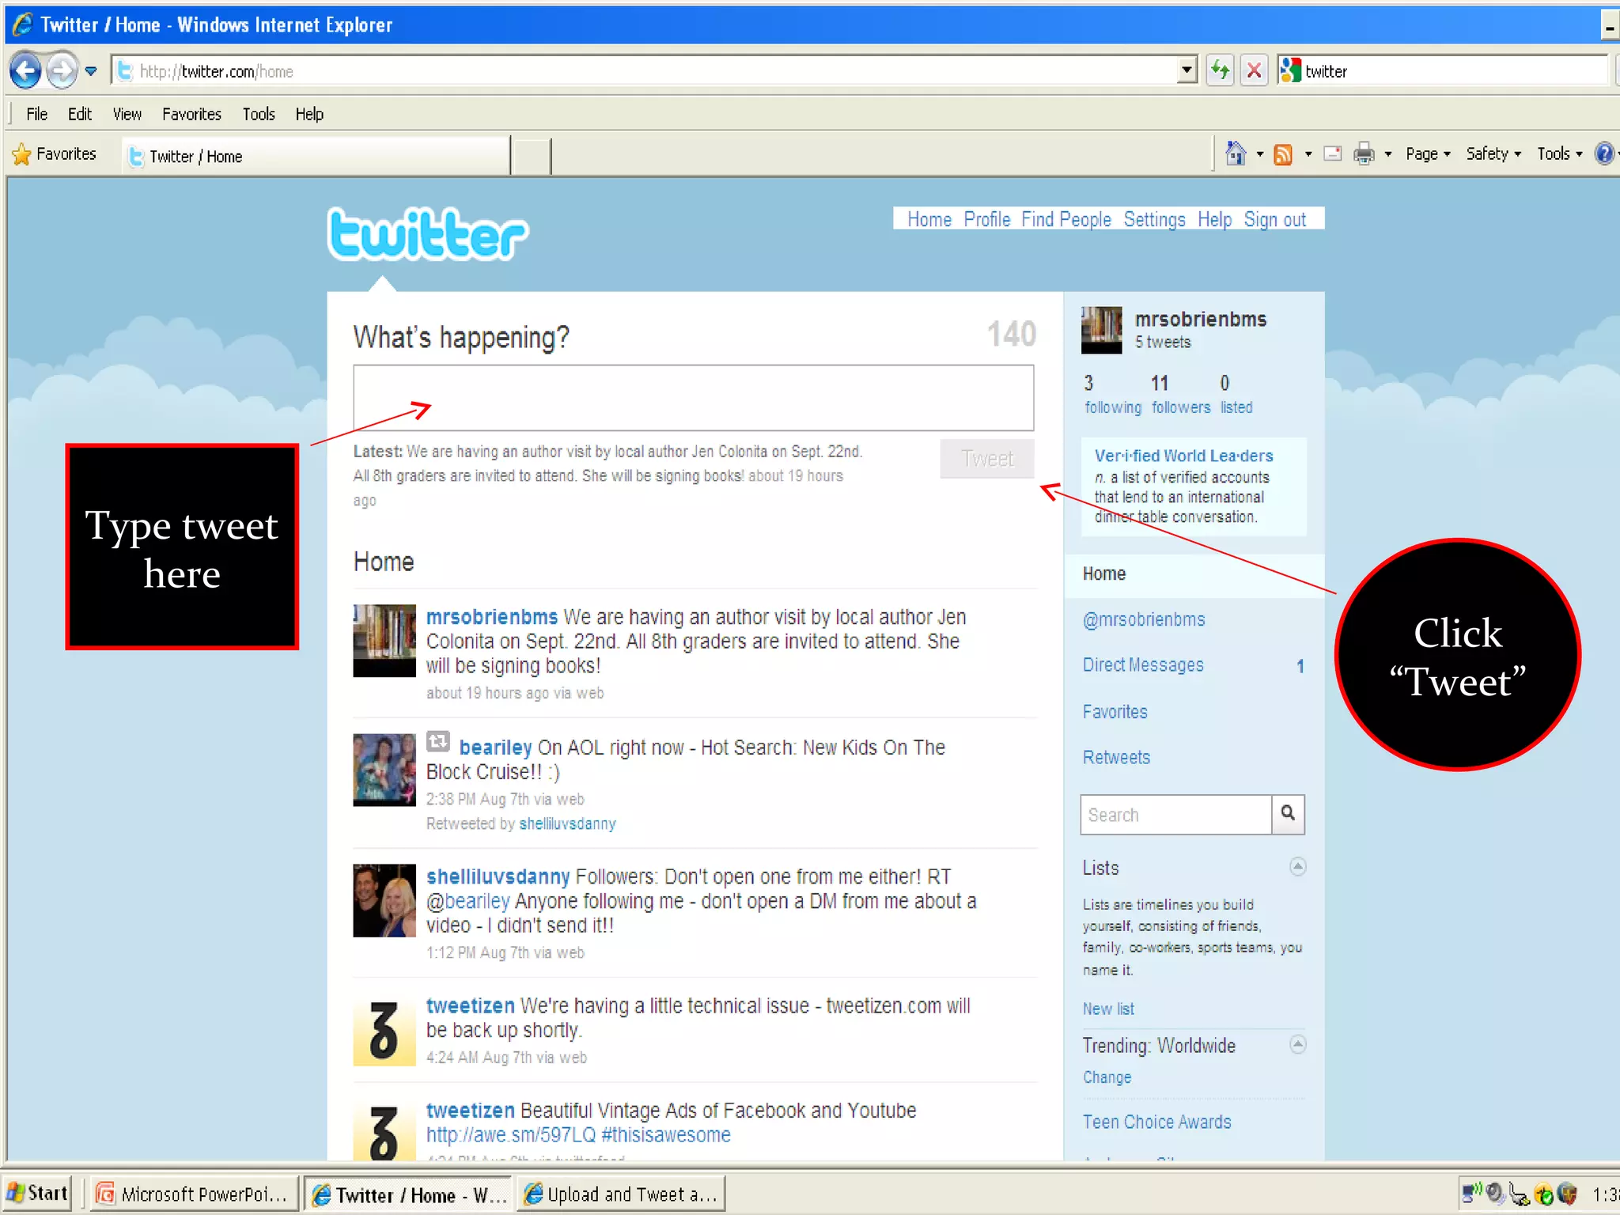Open Favorites in Twitter sidebar

(1115, 711)
